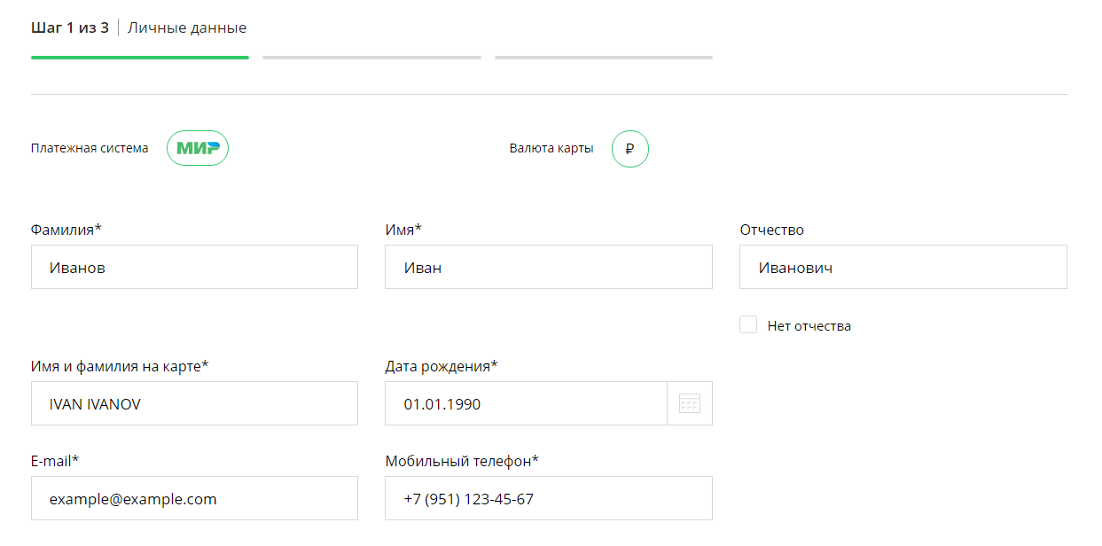The width and height of the screenshot is (1102, 546).
Task: Click the "Платежная система" label
Action: 90,148
